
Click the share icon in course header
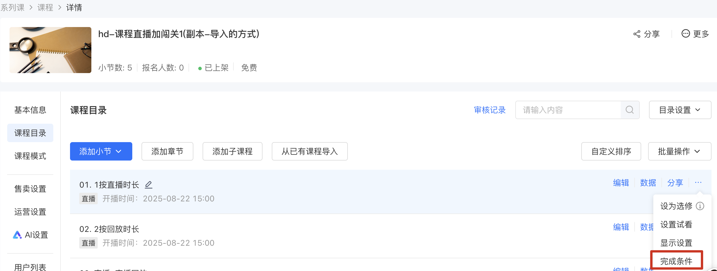pyautogui.click(x=637, y=34)
